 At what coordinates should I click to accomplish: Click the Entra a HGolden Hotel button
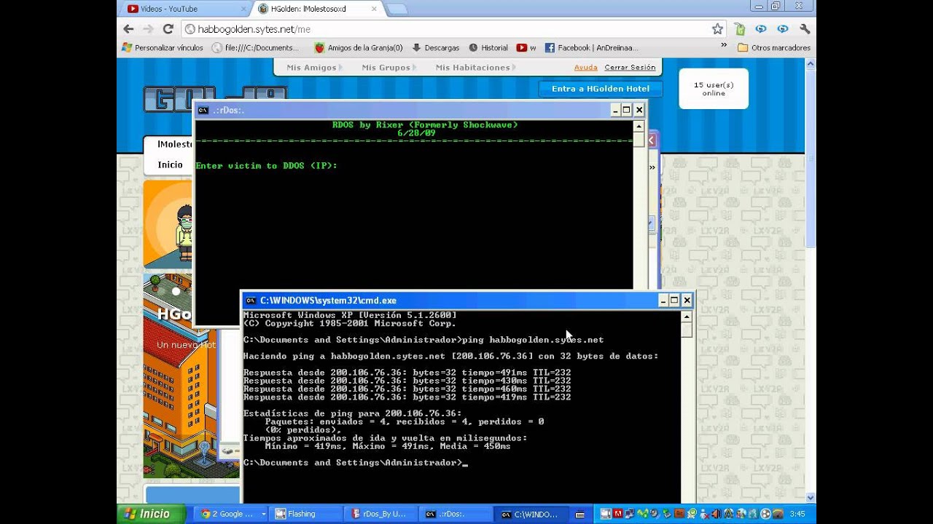point(601,89)
